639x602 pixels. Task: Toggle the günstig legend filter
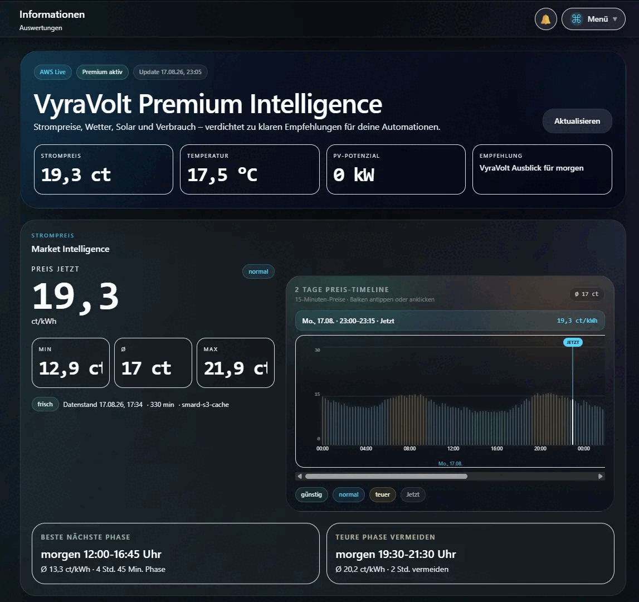tap(311, 495)
